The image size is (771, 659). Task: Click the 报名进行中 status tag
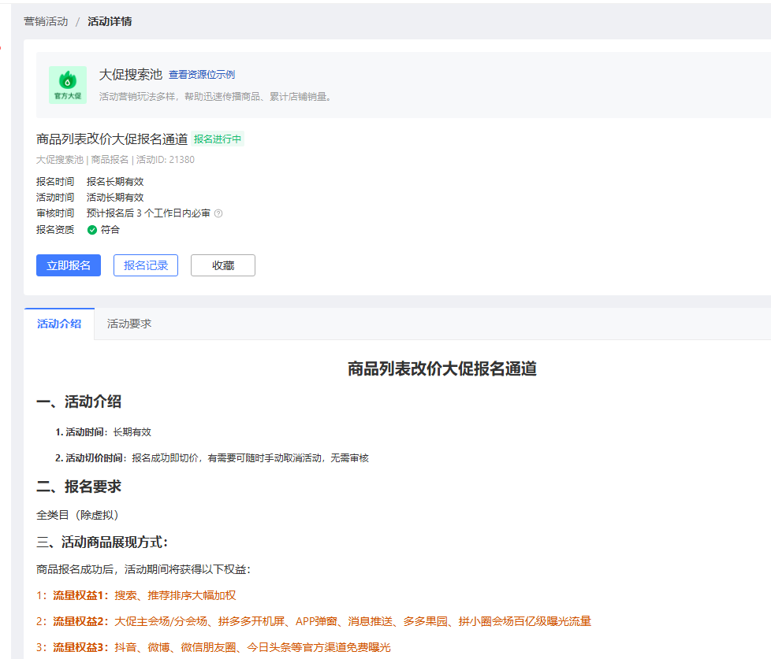click(x=218, y=139)
